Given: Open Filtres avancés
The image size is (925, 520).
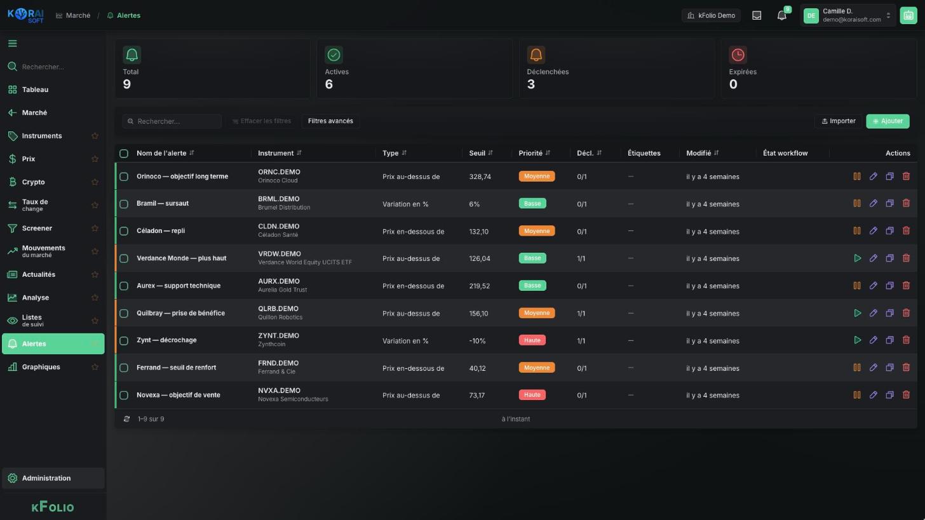Looking at the screenshot, I should point(330,121).
